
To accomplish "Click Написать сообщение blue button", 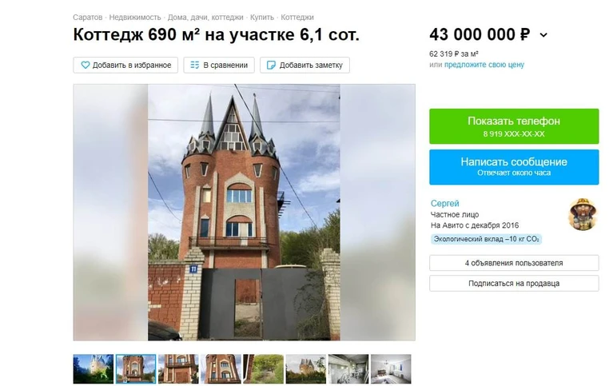I will (514, 167).
